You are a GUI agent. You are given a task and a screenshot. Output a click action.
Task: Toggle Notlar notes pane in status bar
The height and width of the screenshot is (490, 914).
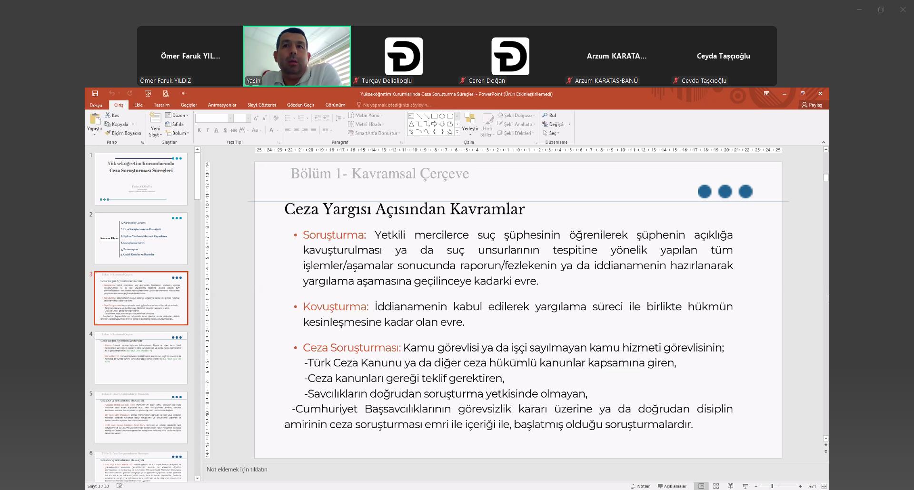tap(640, 486)
